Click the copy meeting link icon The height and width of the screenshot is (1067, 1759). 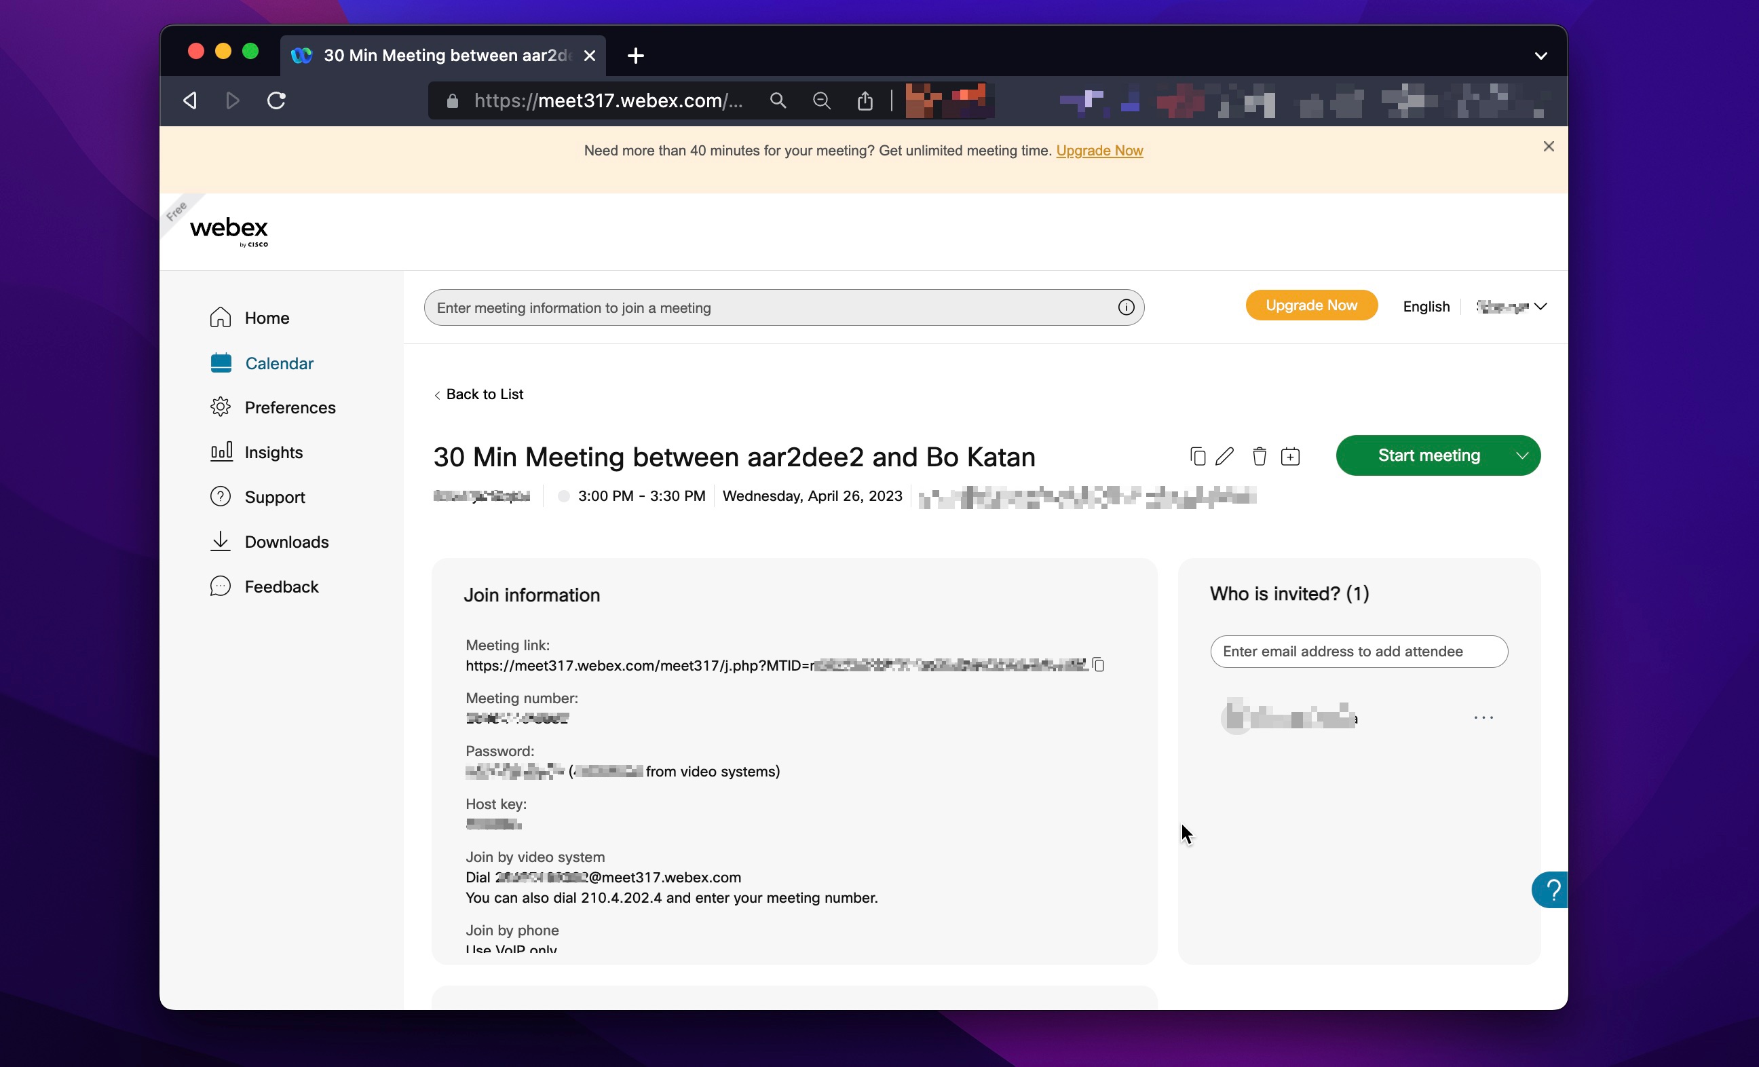tap(1098, 664)
